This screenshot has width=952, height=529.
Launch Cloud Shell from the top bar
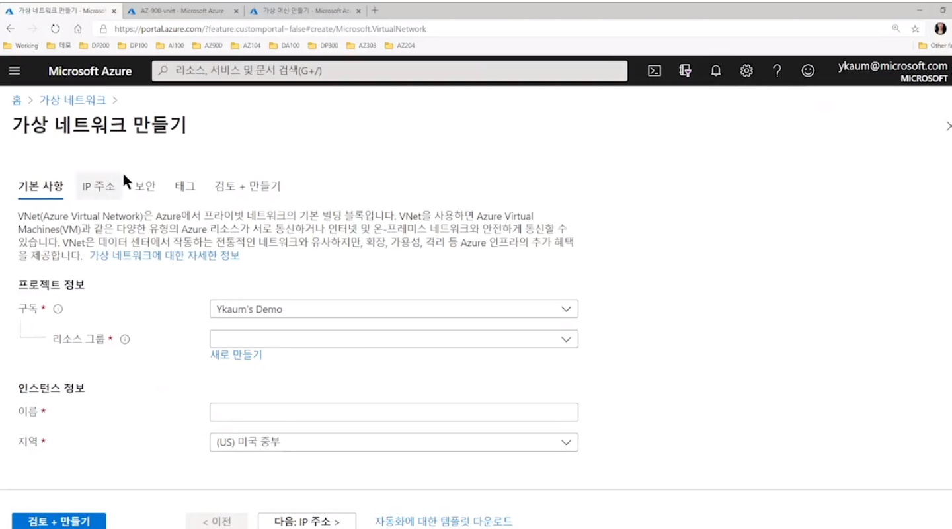click(x=654, y=71)
